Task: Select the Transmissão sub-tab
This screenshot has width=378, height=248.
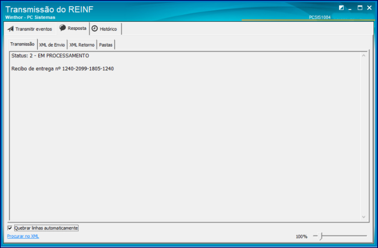Action: (x=22, y=44)
